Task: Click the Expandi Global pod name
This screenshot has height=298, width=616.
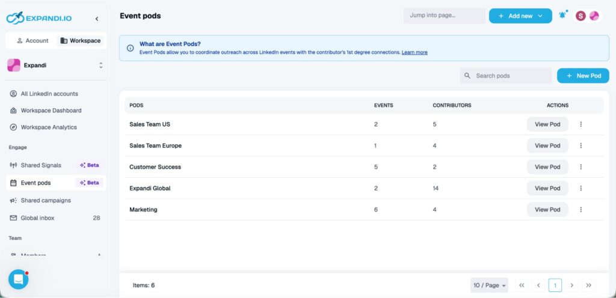Action: pyautogui.click(x=150, y=188)
